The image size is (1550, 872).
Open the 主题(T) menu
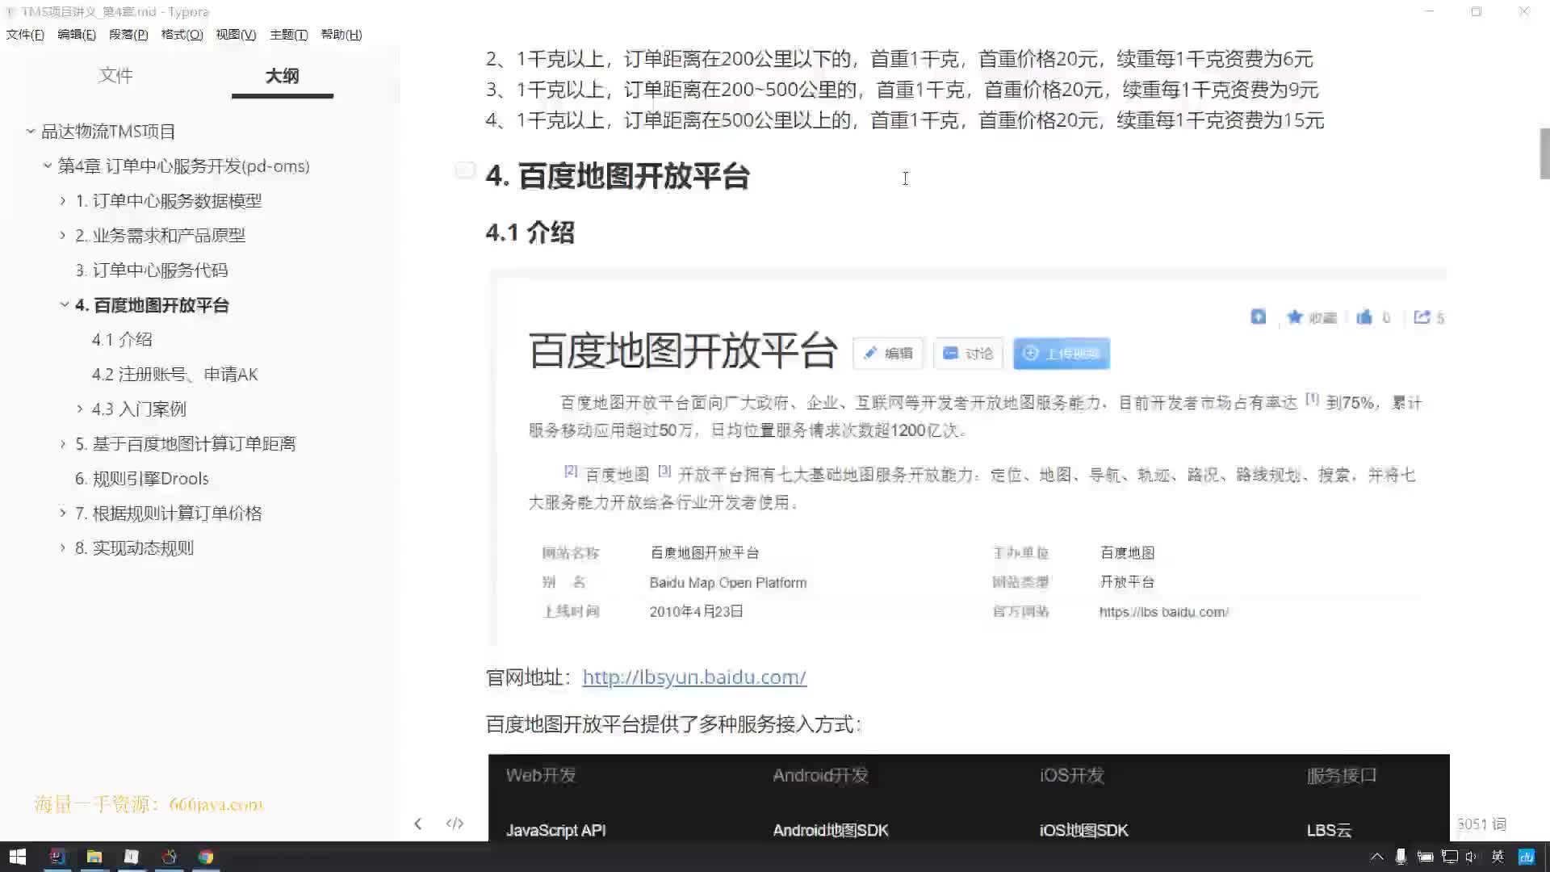tap(288, 35)
